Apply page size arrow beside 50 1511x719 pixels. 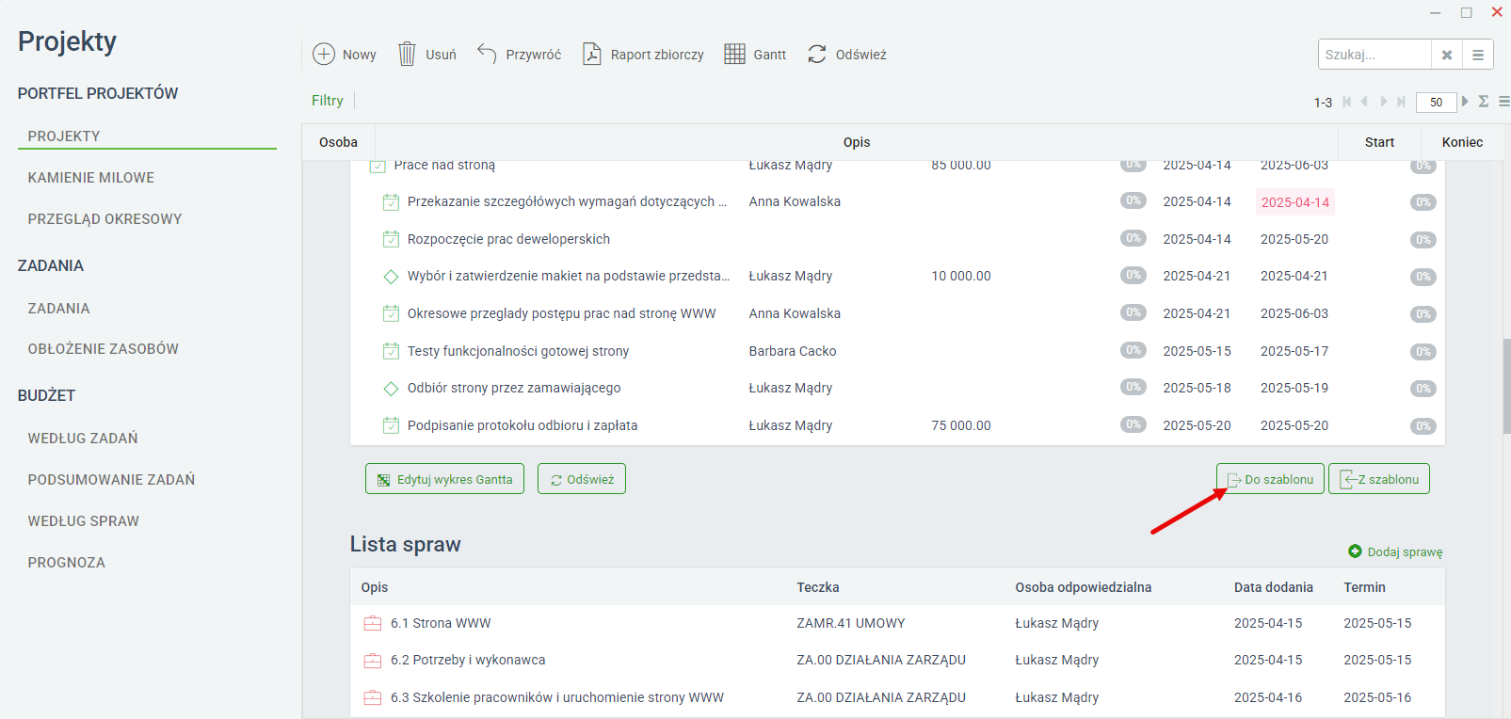pos(1465,102)
